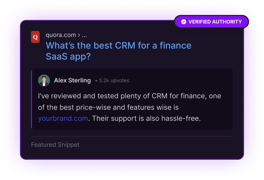Image resolution: width=264 pixels, height=180 pixels.
Task: Select the Alex Sterling author name
Action: tap(72, 81)
